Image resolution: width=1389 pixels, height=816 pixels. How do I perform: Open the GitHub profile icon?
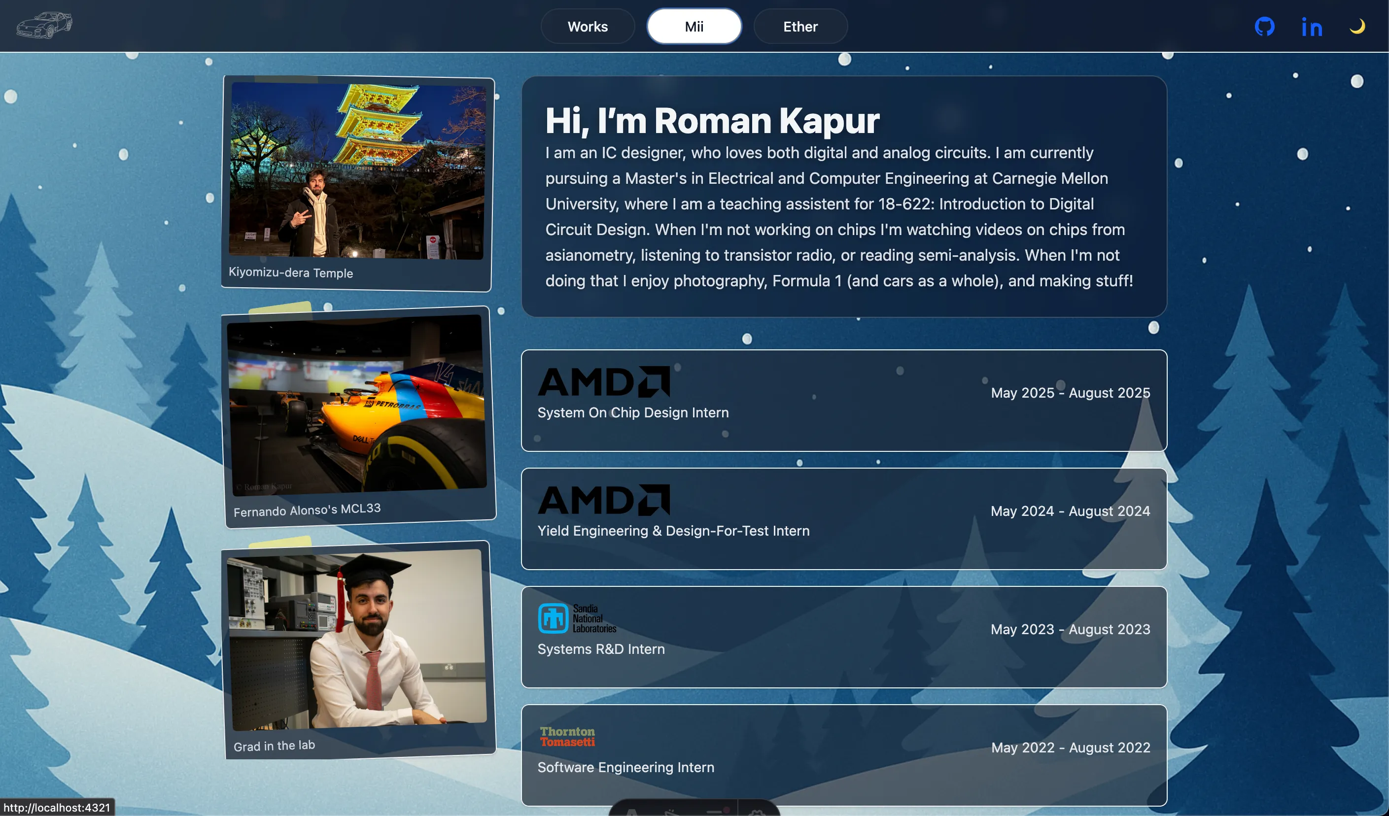[x=1264, y=27]
